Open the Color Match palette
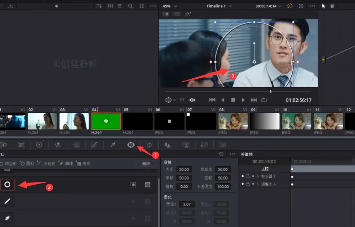 [x=21, y=145]
